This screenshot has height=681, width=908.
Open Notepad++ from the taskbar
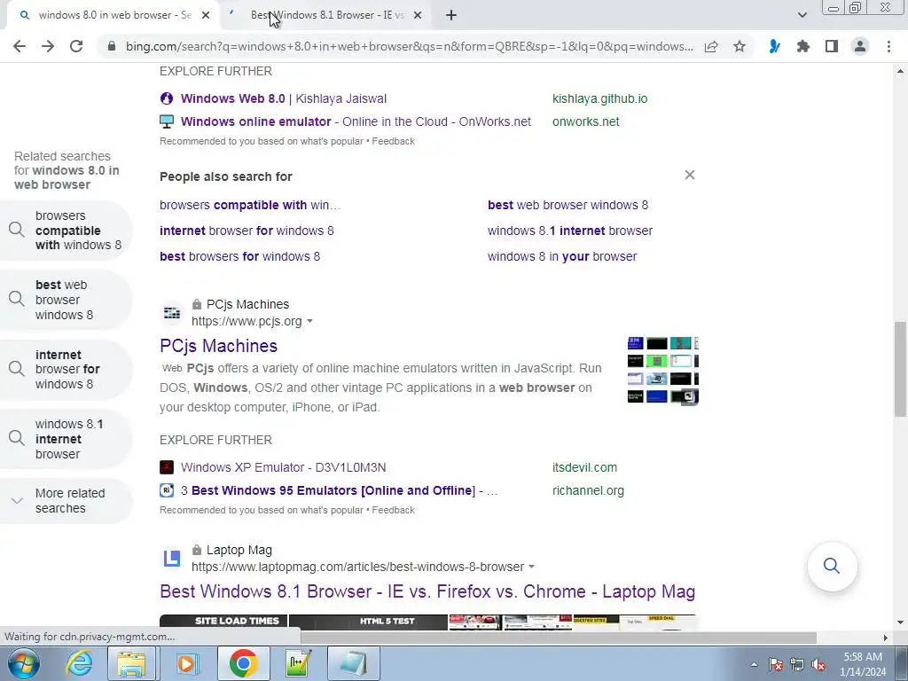click(298, 663)
